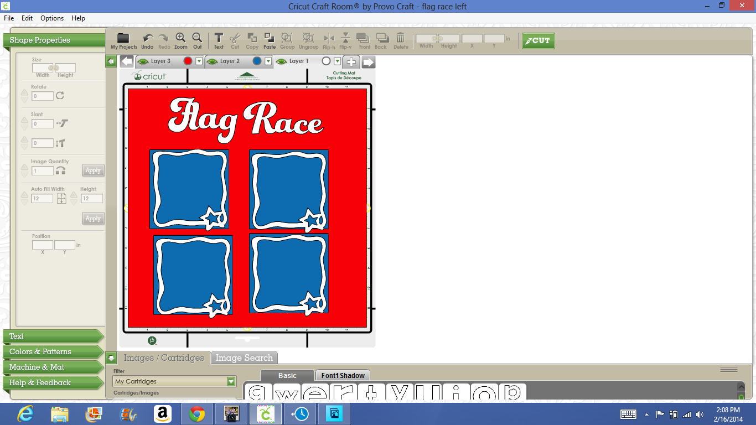
Task: Select the Font1Shadow keypad tab
Action: 343,376
